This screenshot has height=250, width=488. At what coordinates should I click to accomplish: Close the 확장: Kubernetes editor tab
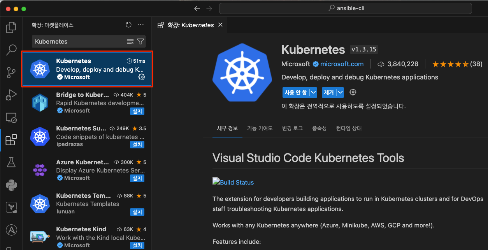tap(220, 25)
